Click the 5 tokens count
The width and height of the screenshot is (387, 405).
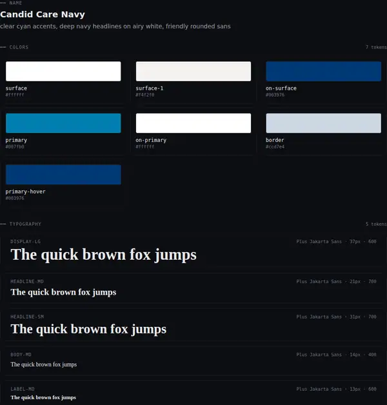[x=376, y=224]
